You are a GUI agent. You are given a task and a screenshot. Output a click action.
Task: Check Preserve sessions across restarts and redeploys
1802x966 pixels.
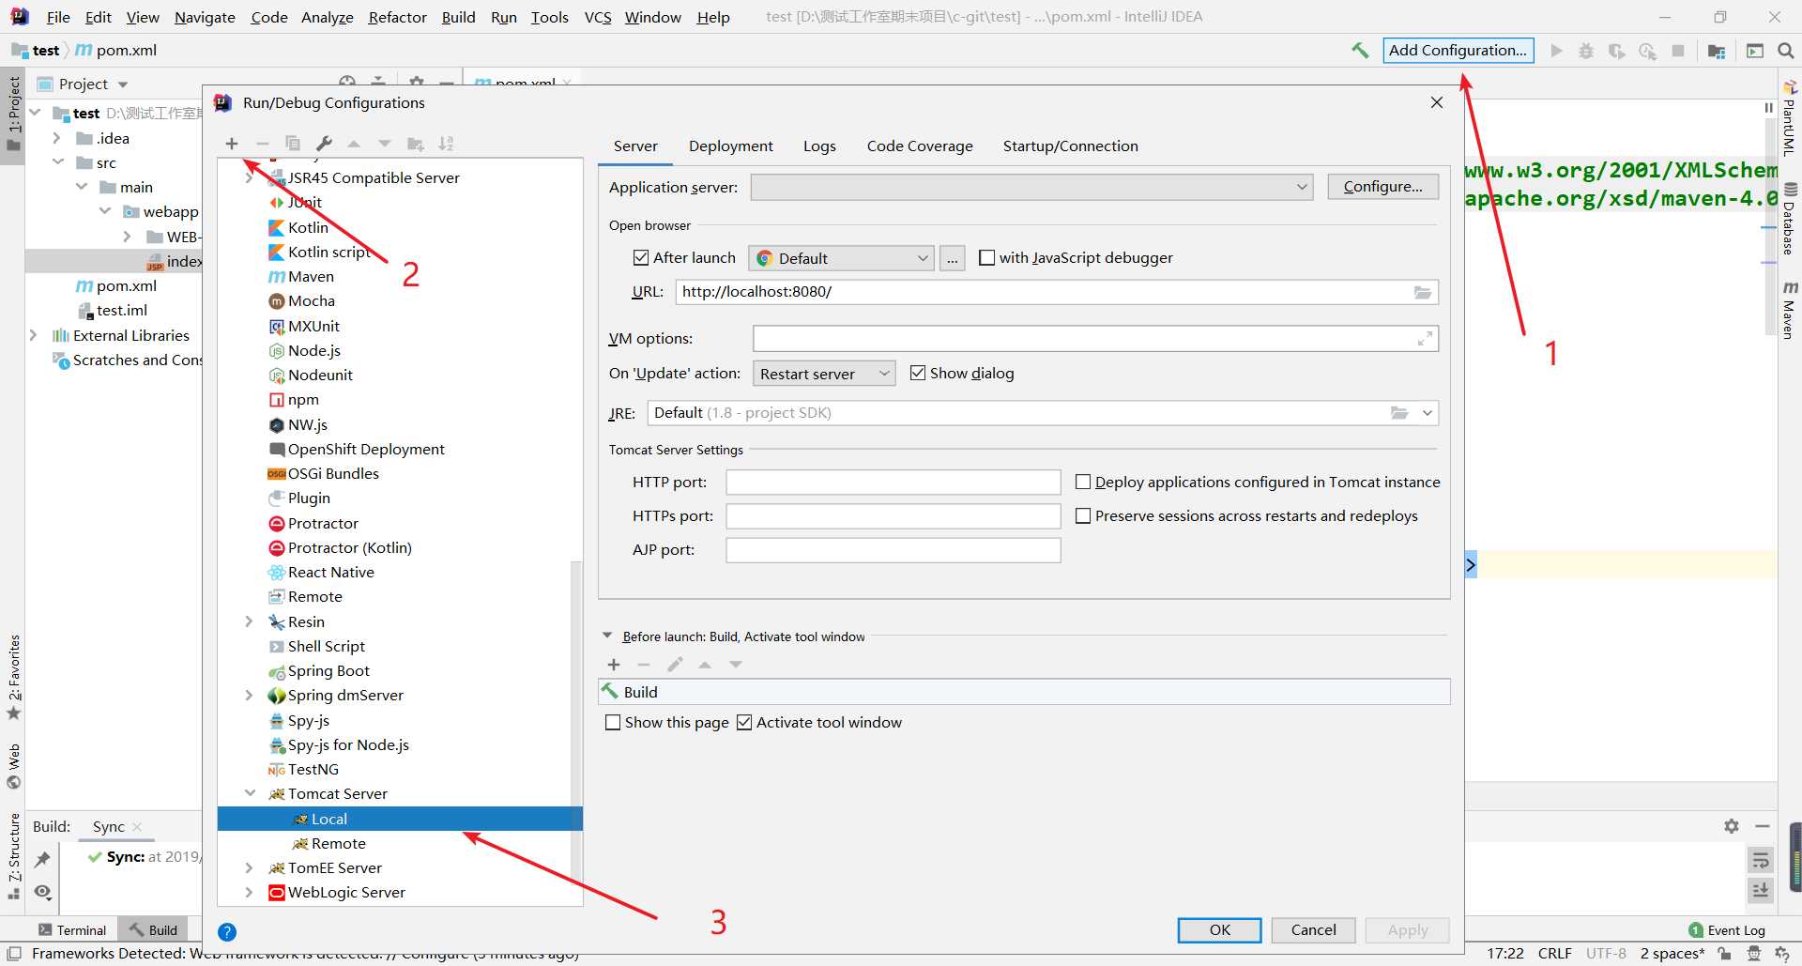(x=1082, y=515)
